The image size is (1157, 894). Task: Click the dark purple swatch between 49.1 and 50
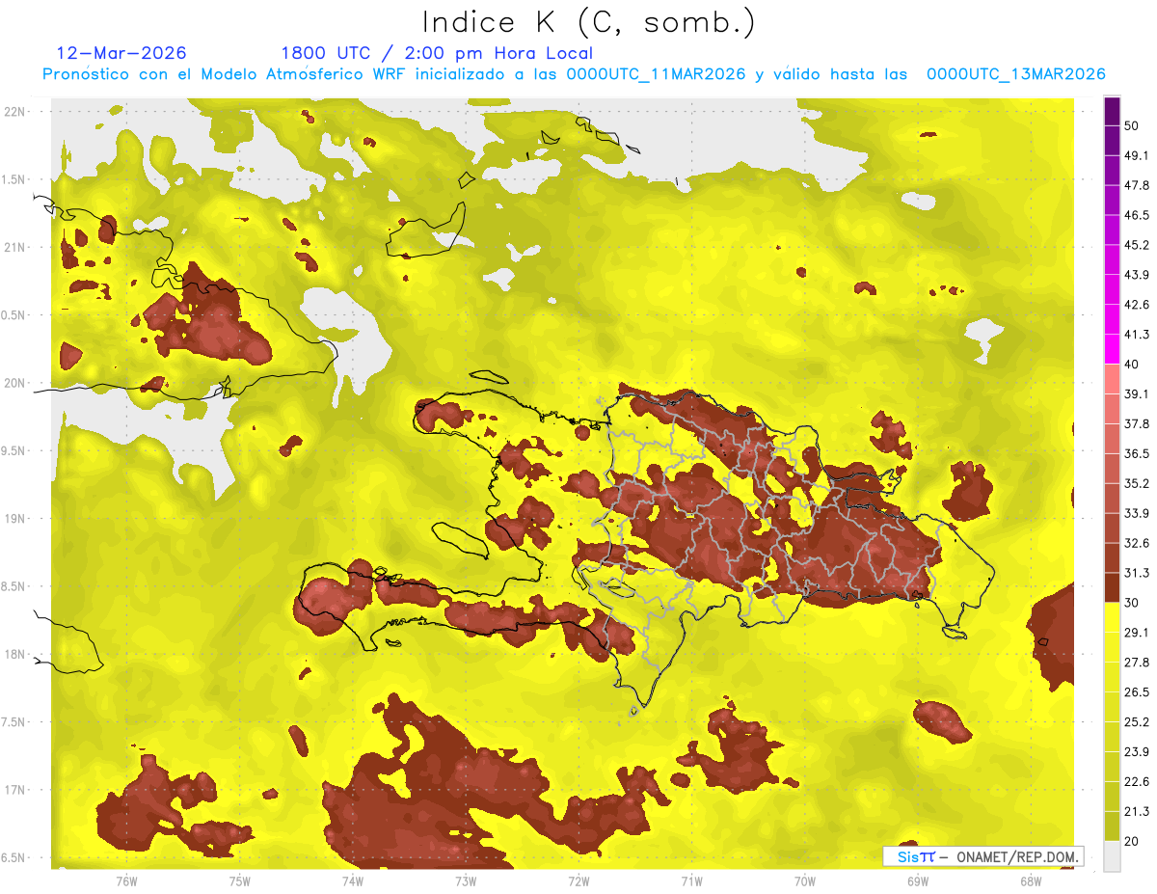1112,140
